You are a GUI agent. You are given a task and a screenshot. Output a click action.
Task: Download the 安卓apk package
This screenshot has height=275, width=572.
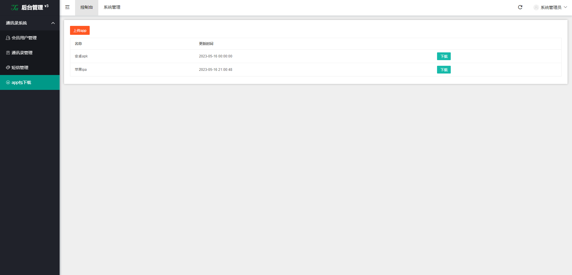pyautogui.click(x=444, y=56)
